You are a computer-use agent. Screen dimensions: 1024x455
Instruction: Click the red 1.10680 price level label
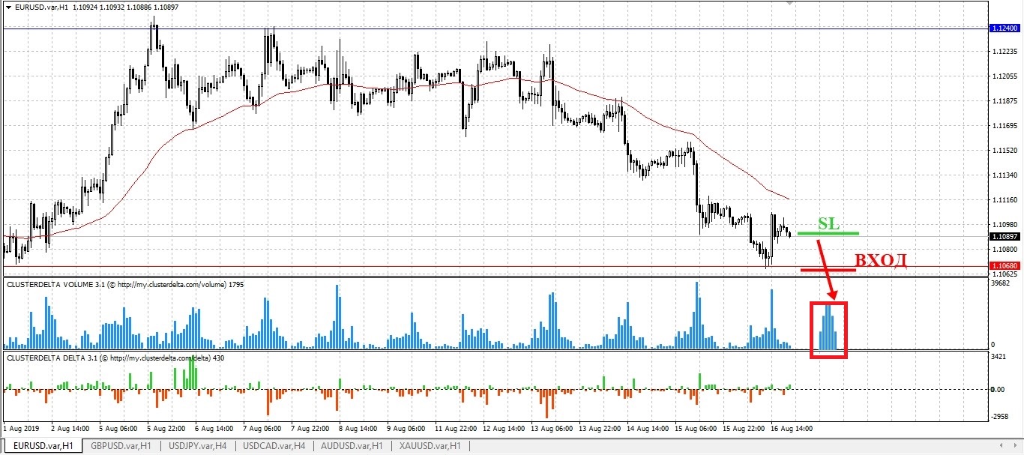pos(1004,265)
